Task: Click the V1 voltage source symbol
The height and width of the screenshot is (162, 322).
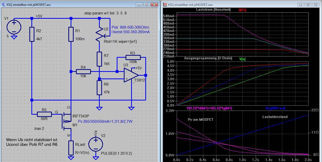Action: point(14,27)
